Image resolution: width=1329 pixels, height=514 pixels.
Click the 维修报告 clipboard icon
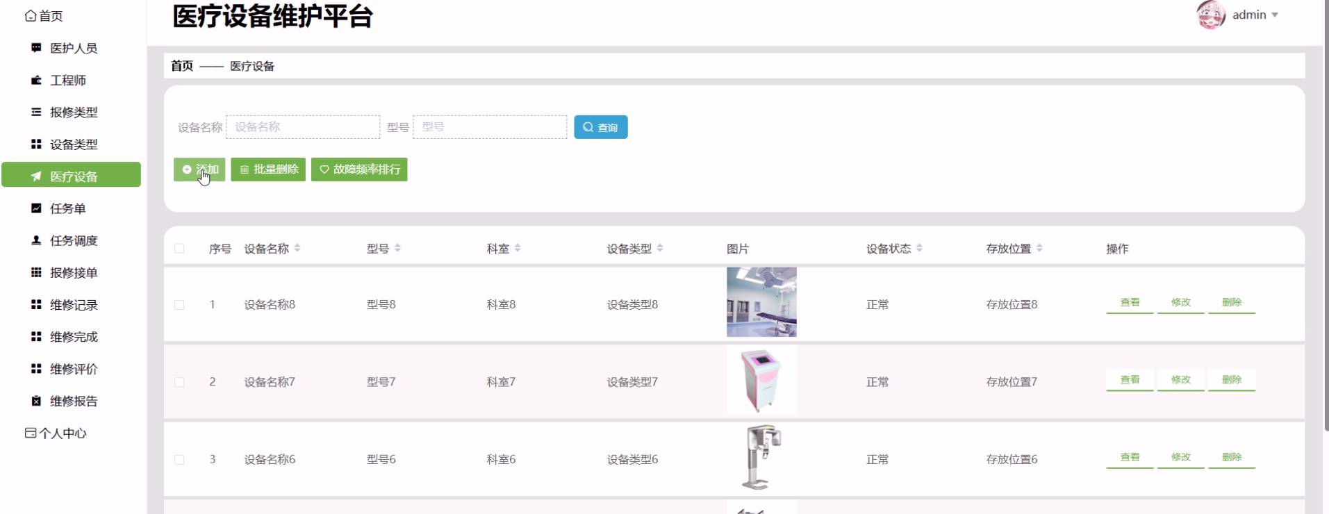tap(36, 401)
